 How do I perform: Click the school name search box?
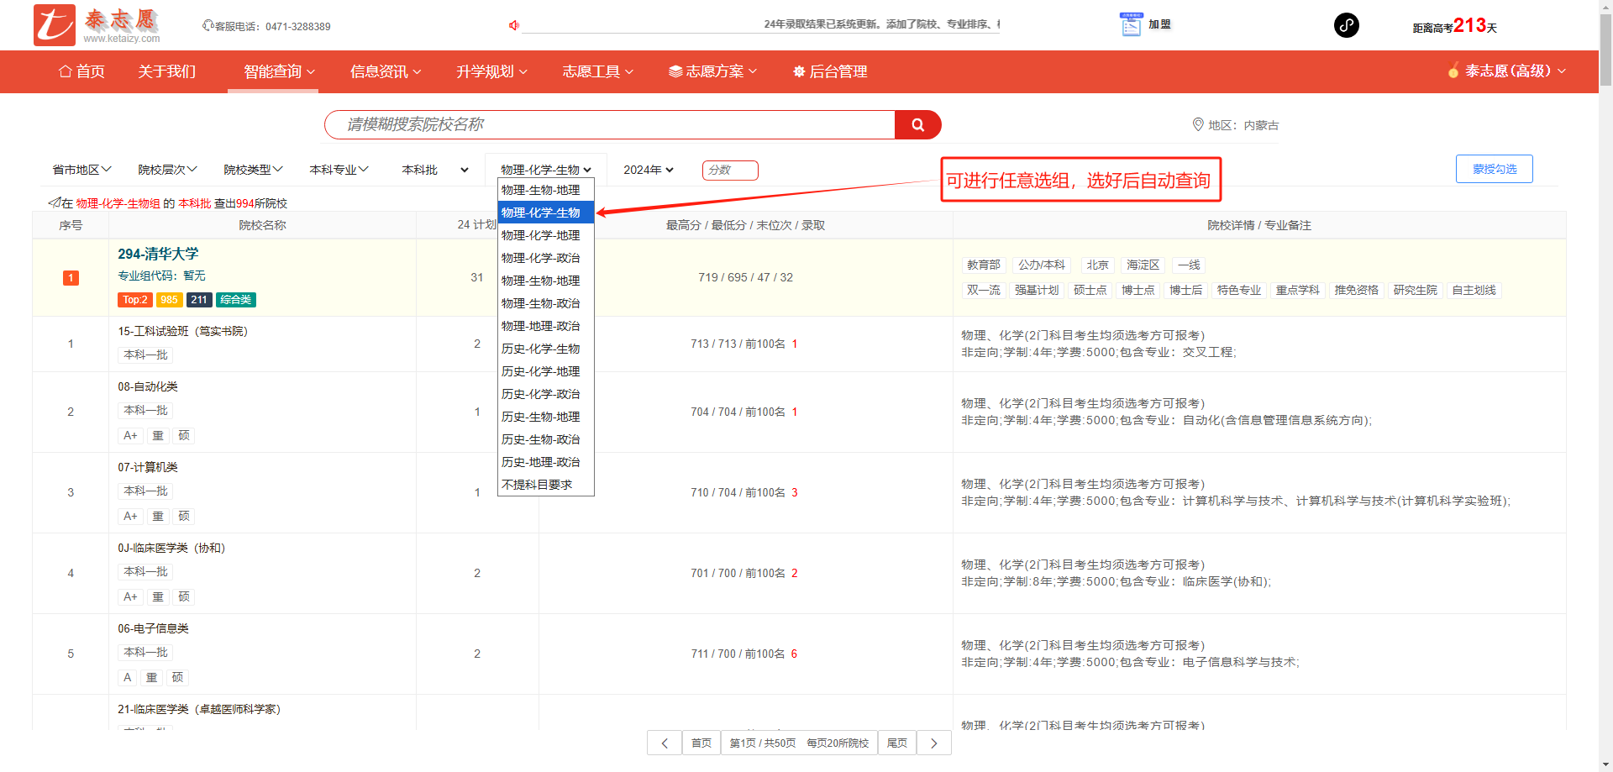[609, 125]
